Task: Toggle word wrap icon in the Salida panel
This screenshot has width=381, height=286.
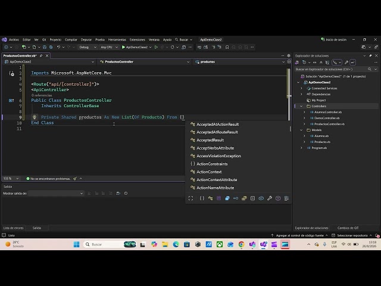Action: tap(118, 193)
